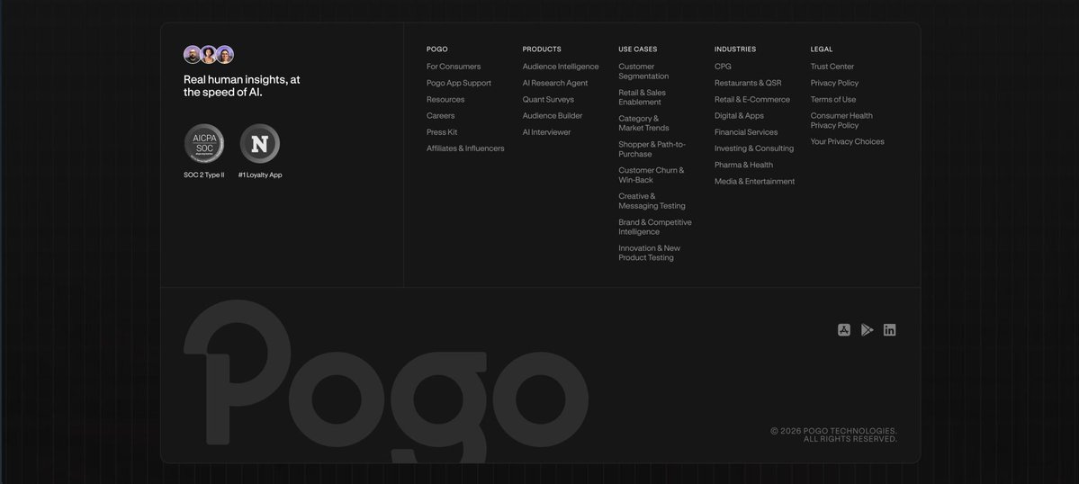Open the Privacy Policy link
This screenshot has width=1079, height=484.
pos(835,83)
